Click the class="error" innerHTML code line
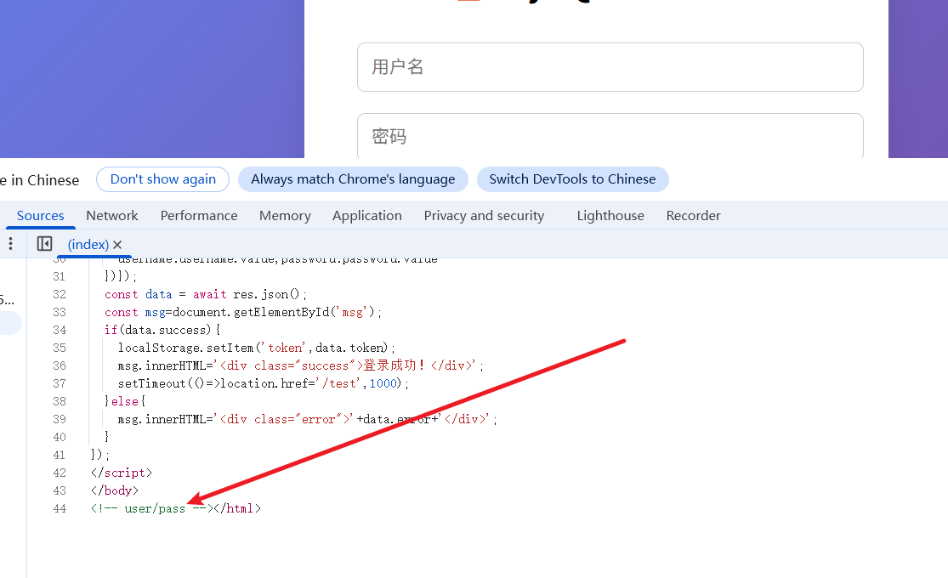 [x=307, y=420]
